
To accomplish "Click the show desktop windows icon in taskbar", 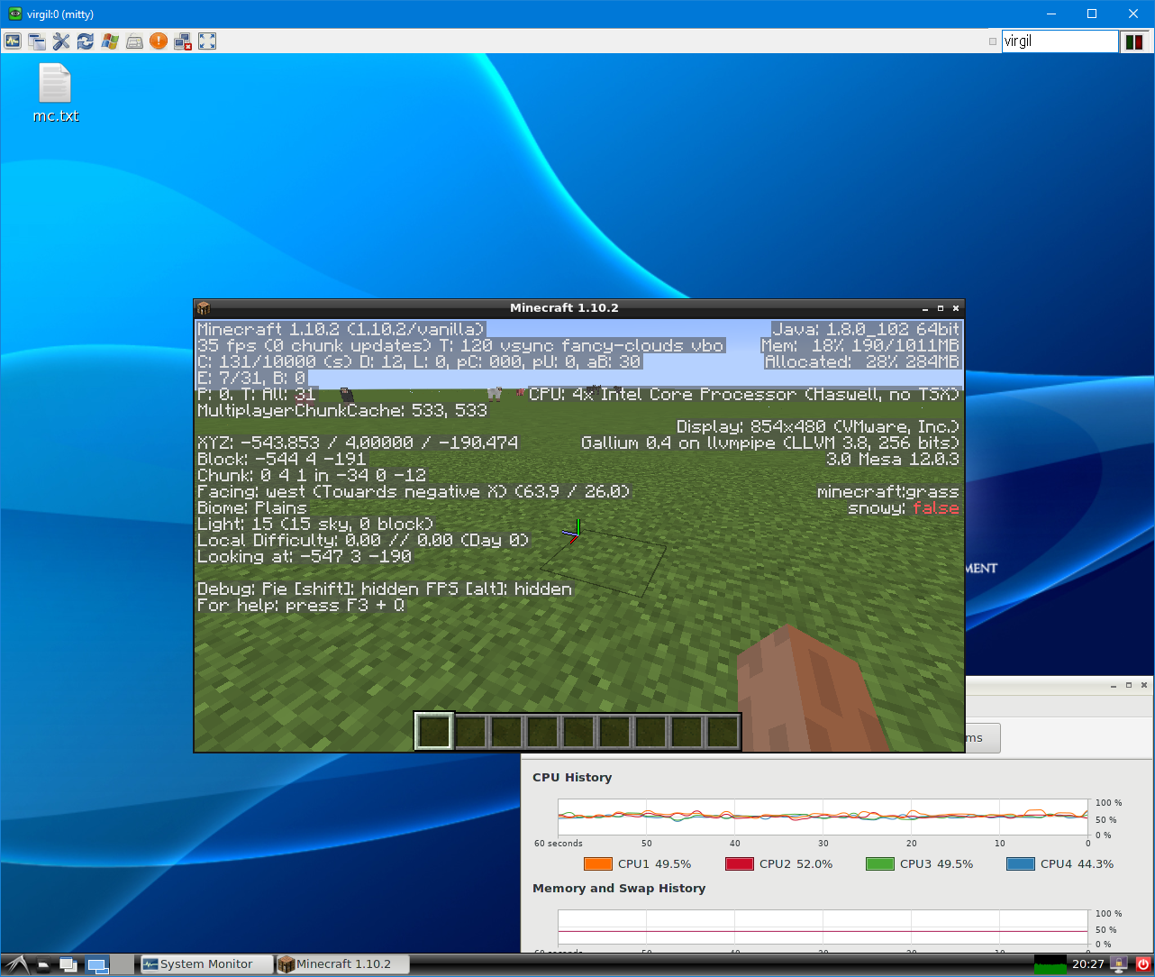I will coord(68,965).
